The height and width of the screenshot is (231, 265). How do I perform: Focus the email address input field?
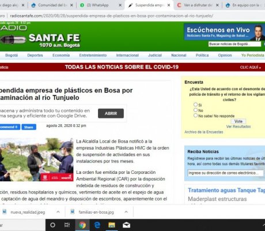[226, 173]
